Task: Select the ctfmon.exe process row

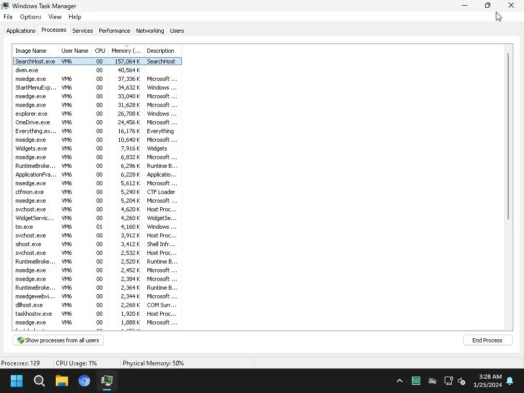Action: tap(97, 192)
